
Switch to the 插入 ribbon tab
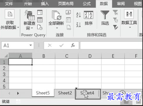click(x=45, y=4)
